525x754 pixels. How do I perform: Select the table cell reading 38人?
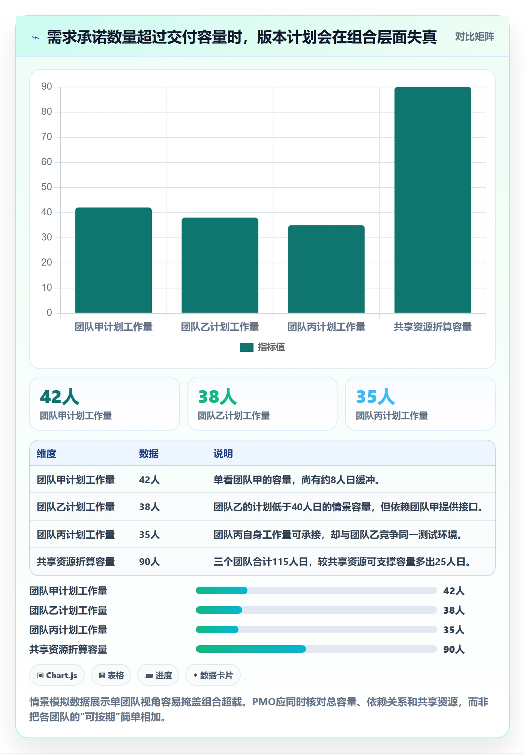point(149,507)
